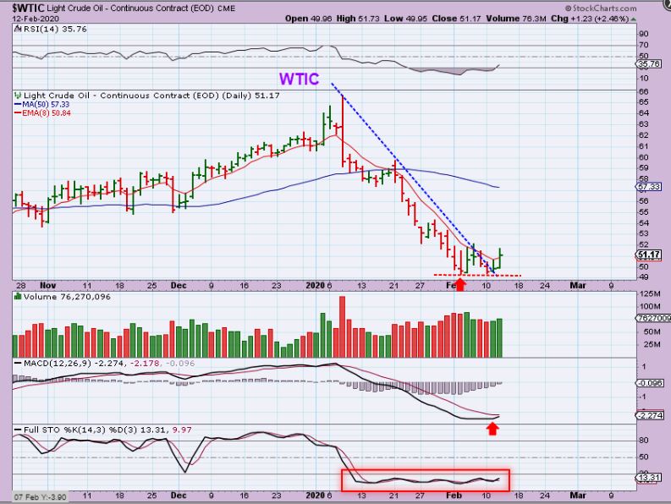Click the Feb label on bottom stochastic date axis
Screen dimensions: 671x504
[454, 496]
